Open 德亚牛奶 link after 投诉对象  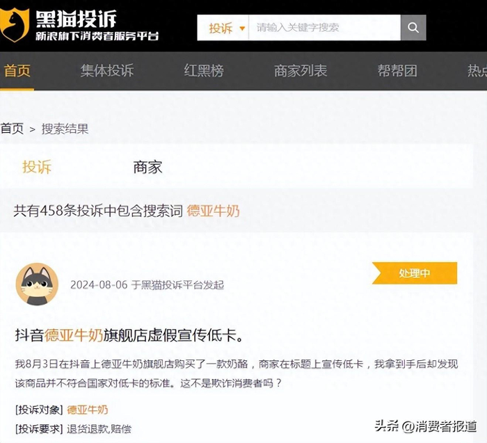(87, 410)
